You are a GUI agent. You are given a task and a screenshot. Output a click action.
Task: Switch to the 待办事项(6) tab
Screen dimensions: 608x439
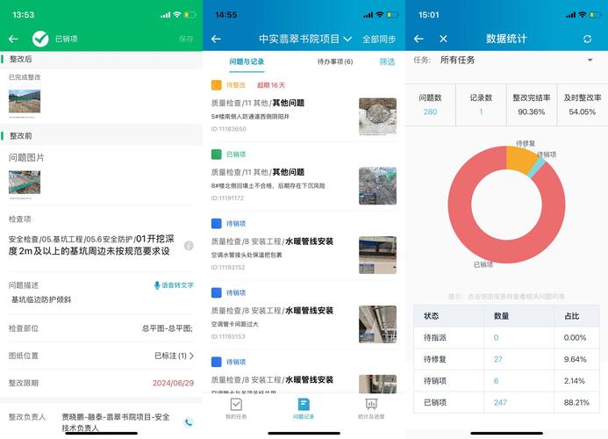coord(335,61)
